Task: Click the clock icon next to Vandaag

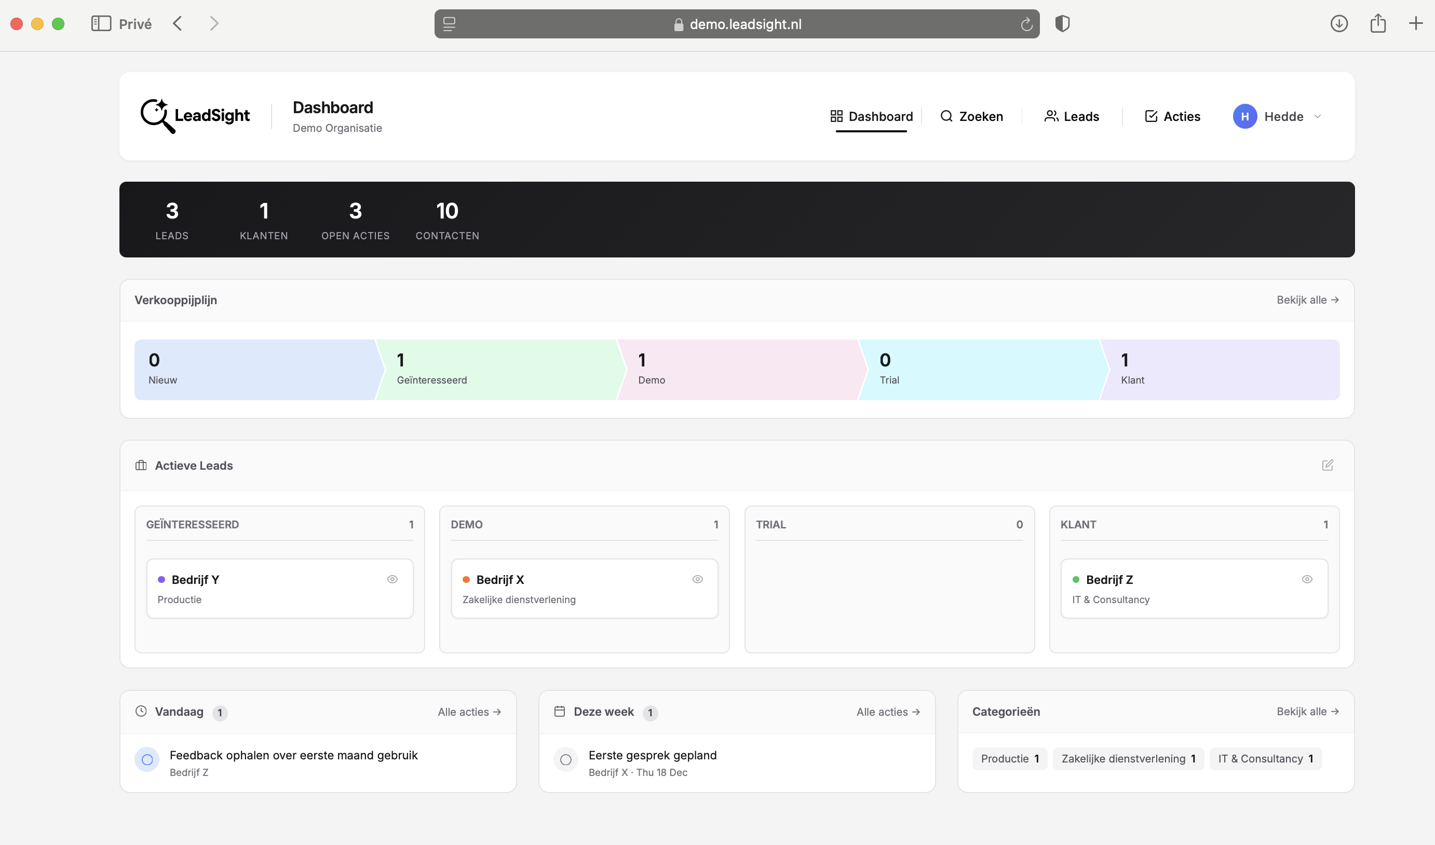Action: [141, 712]
